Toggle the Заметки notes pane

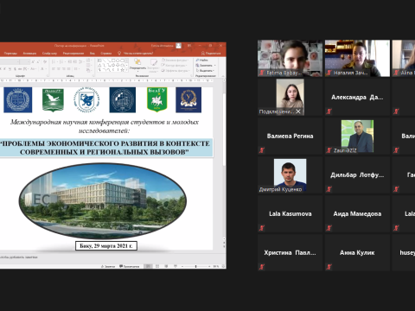point(108,266)
